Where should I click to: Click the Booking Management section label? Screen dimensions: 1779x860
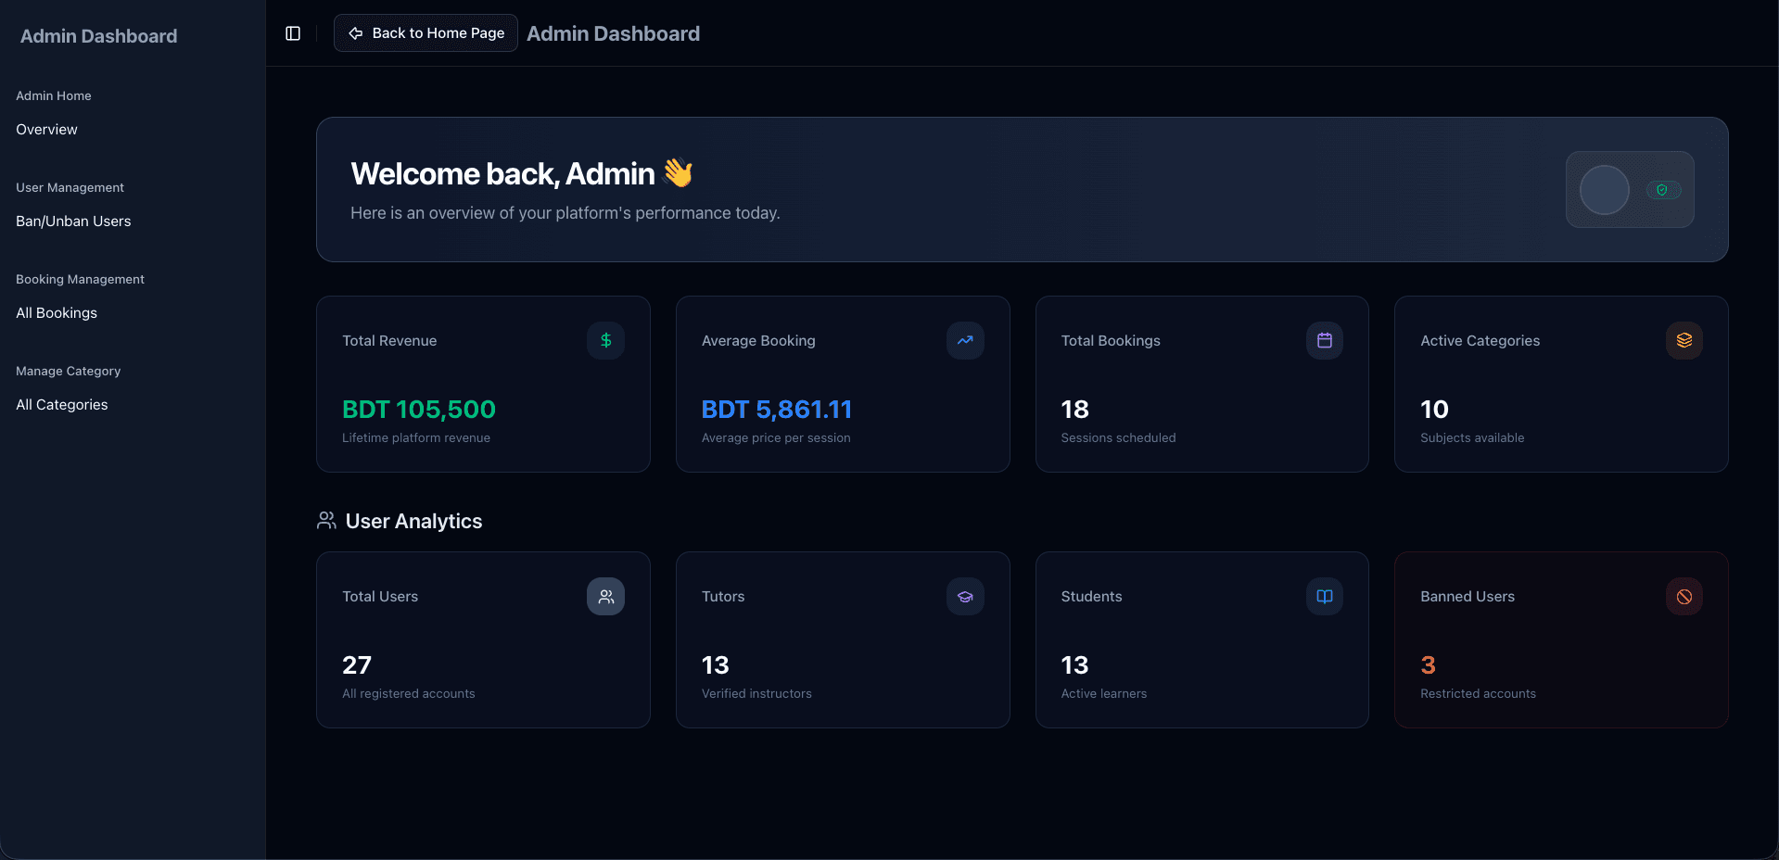click(80, 279)
